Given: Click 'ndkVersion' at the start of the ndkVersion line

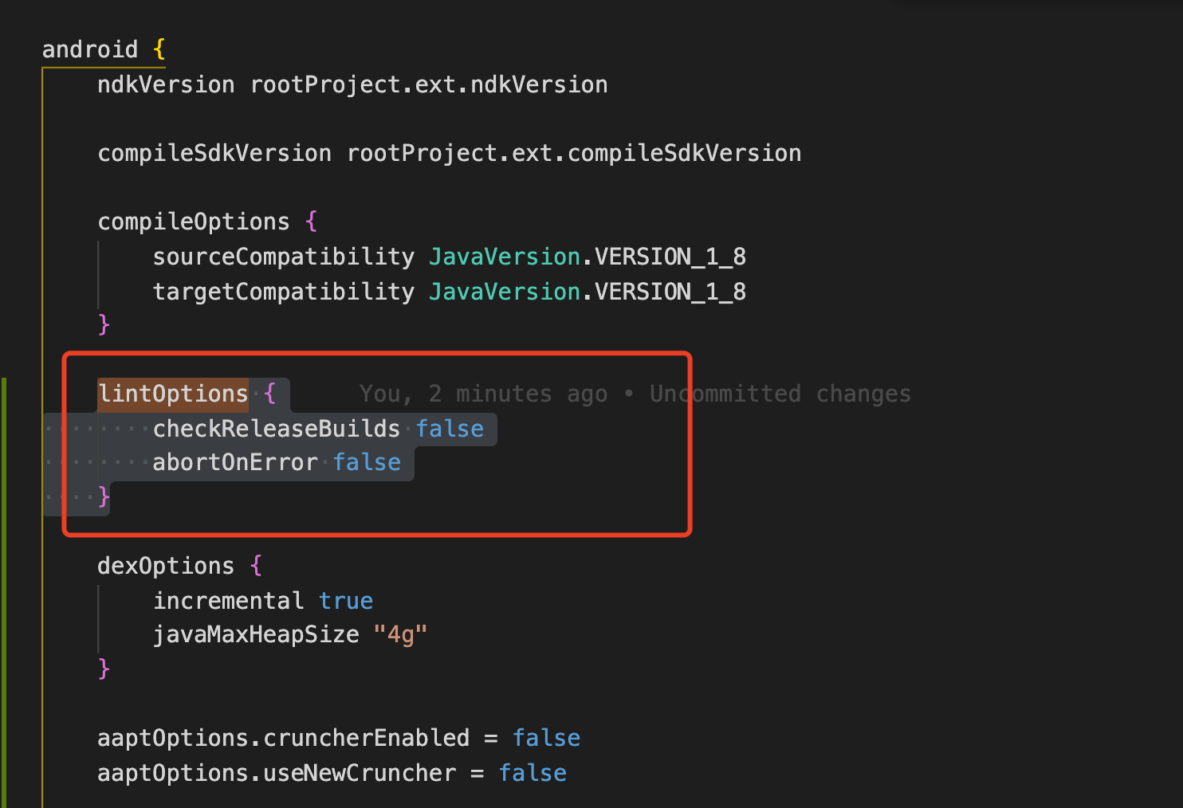Looking at the screenshot, I should coord(166,84).
